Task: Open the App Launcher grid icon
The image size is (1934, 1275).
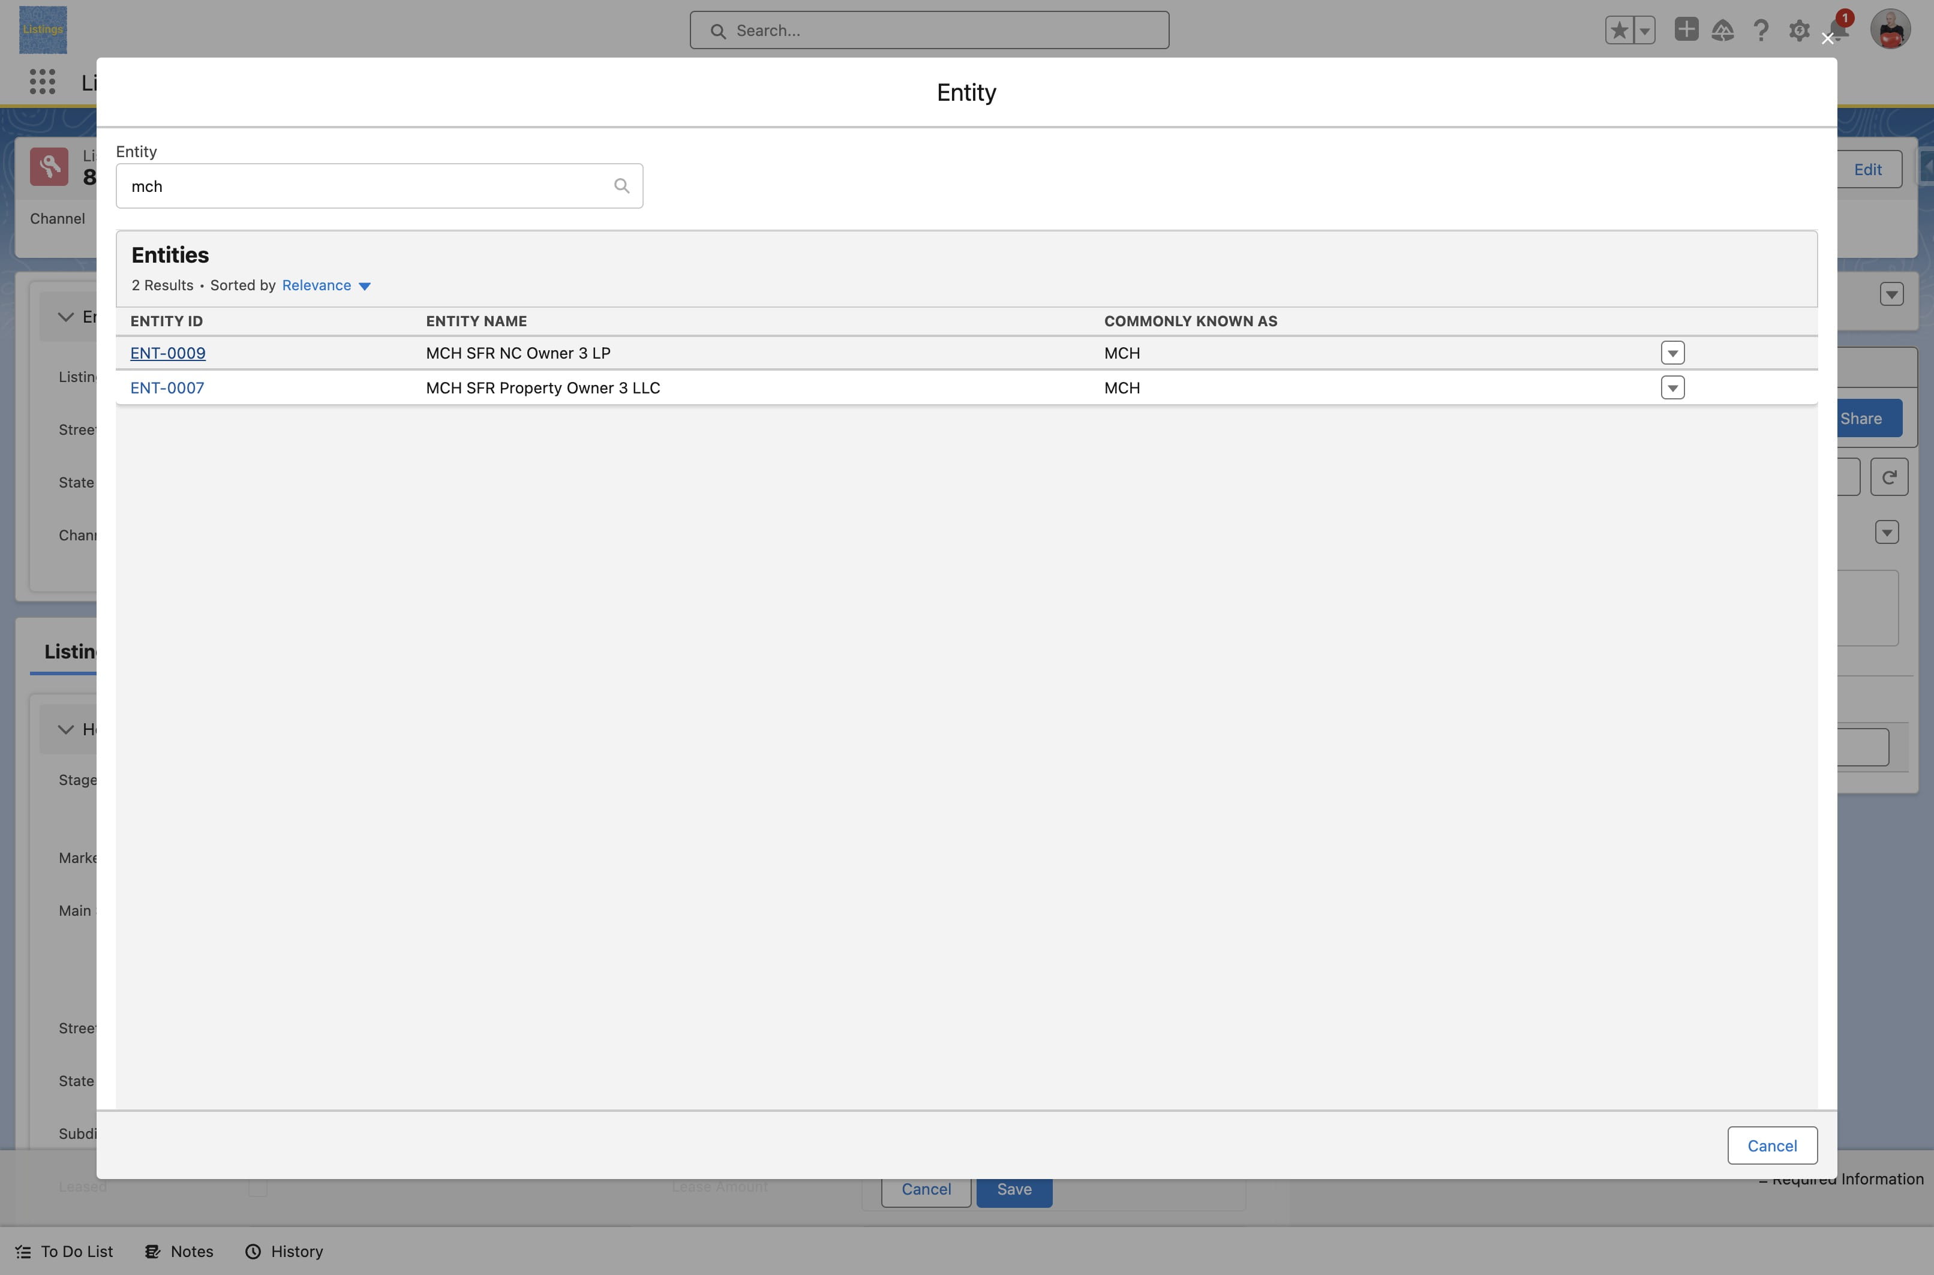Action: point(42,82)
